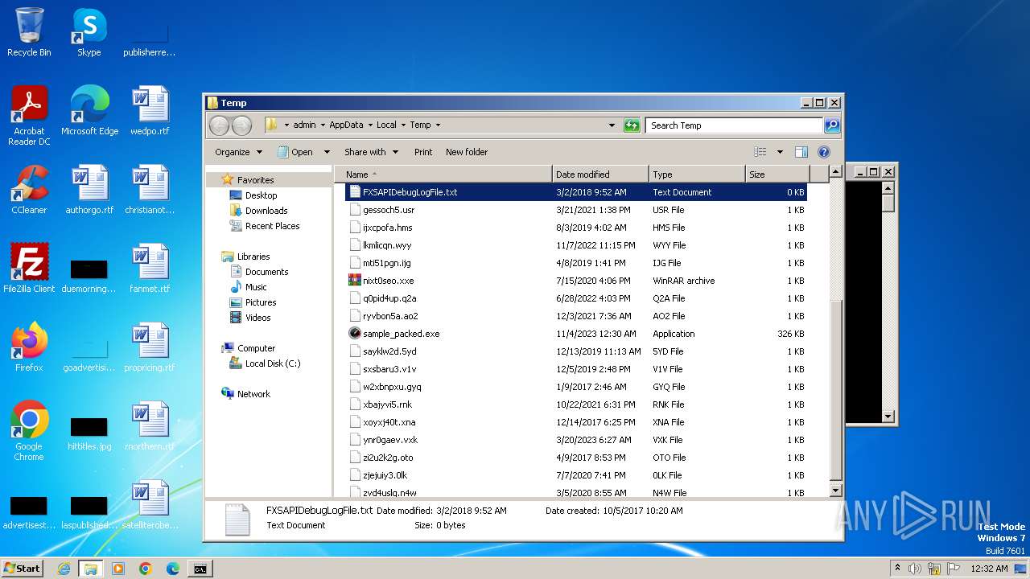The width and height of the screenshot is (1030, 579).
Task: Sort by Name column header
Action: [x=443, y=175]
